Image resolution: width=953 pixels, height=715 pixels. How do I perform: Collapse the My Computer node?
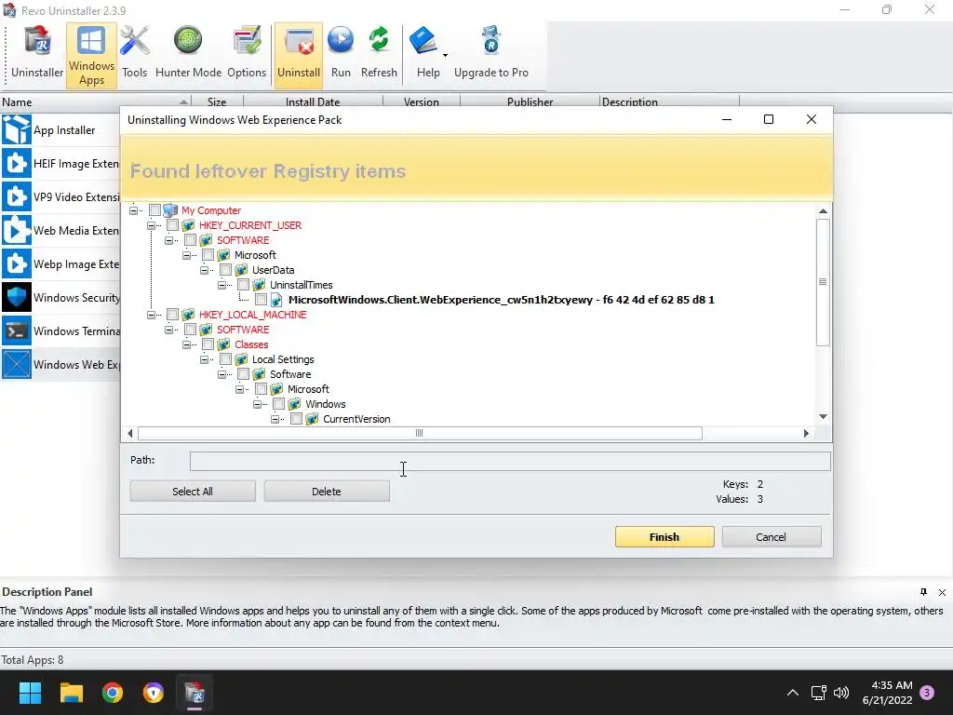coord(133,210)
